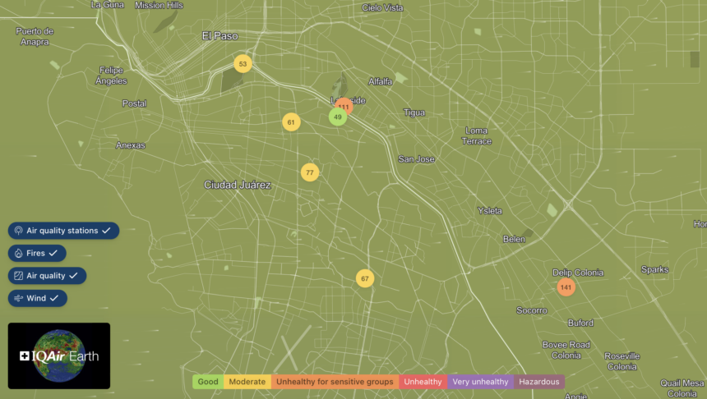Disable the Fires layer toggle
Screen dimensions: 707x399
pos(38,254)
